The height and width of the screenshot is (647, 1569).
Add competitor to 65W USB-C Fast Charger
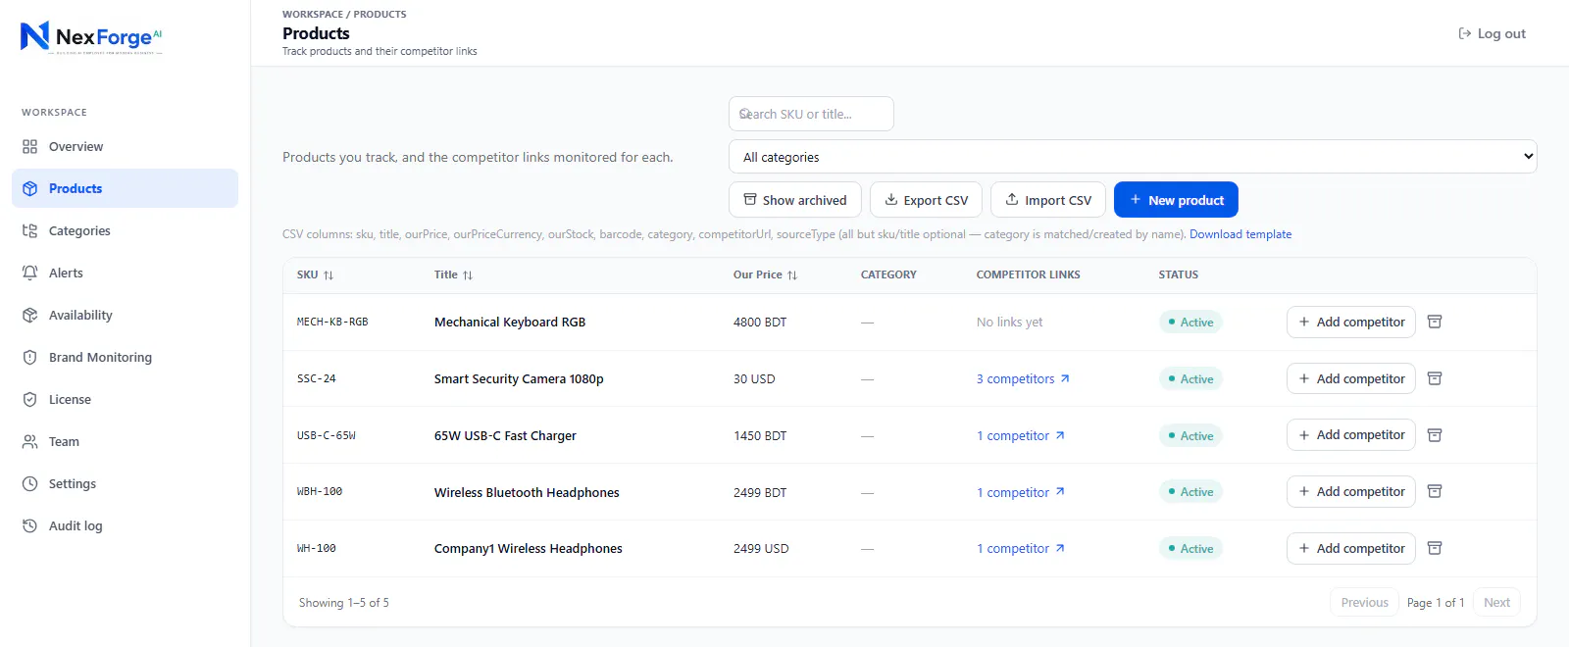[x=1351, y=435]
